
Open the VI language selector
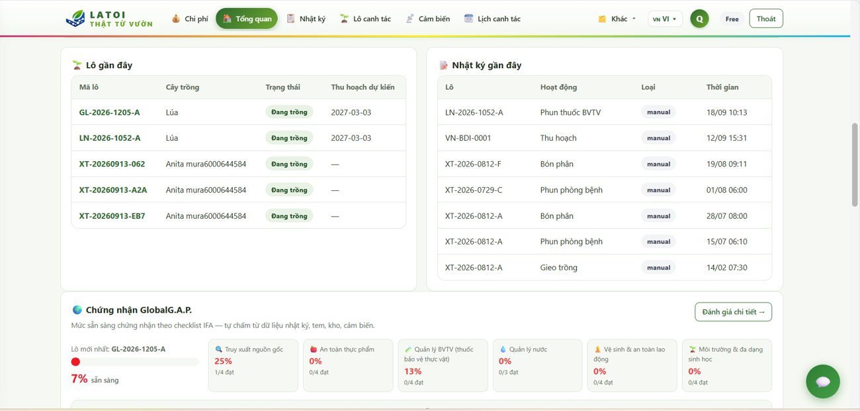click(665, 19)
